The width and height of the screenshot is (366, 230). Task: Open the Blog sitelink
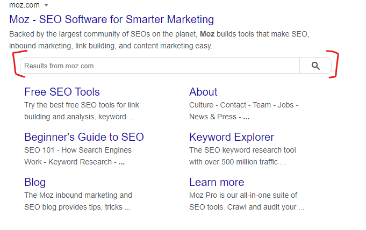point(35,182)
